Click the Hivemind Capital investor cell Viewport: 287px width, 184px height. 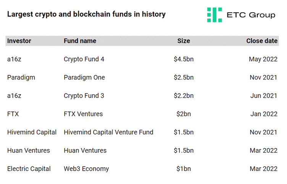(x=32, y=132)
